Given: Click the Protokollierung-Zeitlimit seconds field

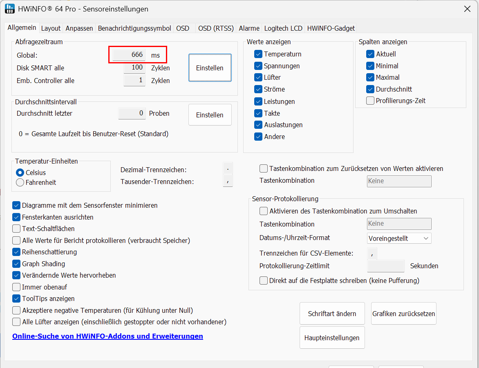Looking at the screenshot, I should 386,266.
